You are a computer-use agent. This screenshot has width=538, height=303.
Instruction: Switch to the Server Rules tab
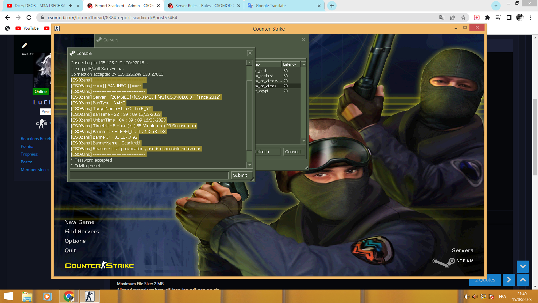[203, 6]
